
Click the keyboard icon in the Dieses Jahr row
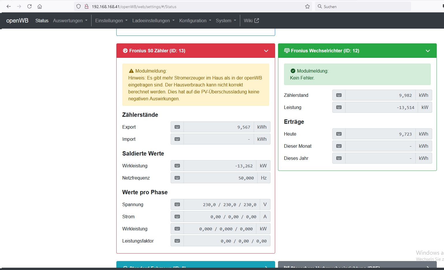click(x=339, y=158)
